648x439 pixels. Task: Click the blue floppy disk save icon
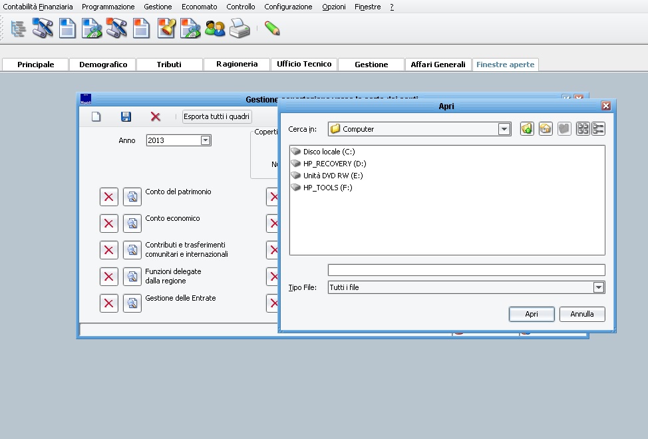pyautogui.click(x=126, y=117)
